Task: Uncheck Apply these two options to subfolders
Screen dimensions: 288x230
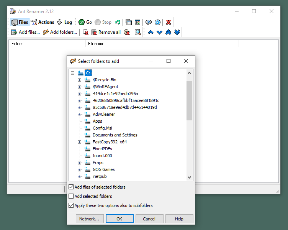Action: tap(71, 205)
